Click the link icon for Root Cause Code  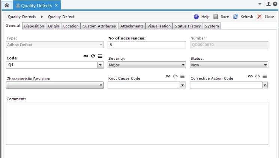coord(168,76)
